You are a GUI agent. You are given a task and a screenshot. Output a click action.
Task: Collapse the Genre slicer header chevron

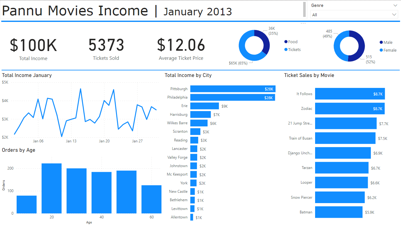(395, 5)
